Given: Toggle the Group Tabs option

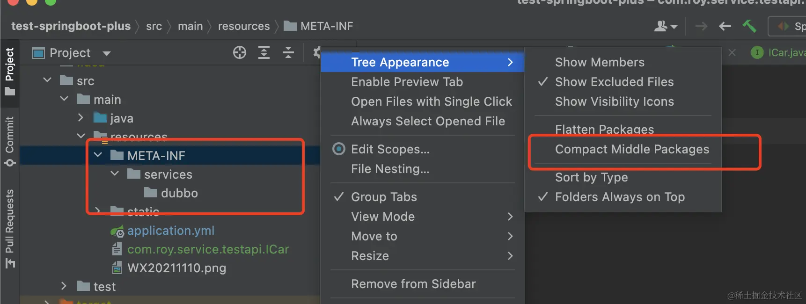Looking at the screenshot, I should [384, 197].
